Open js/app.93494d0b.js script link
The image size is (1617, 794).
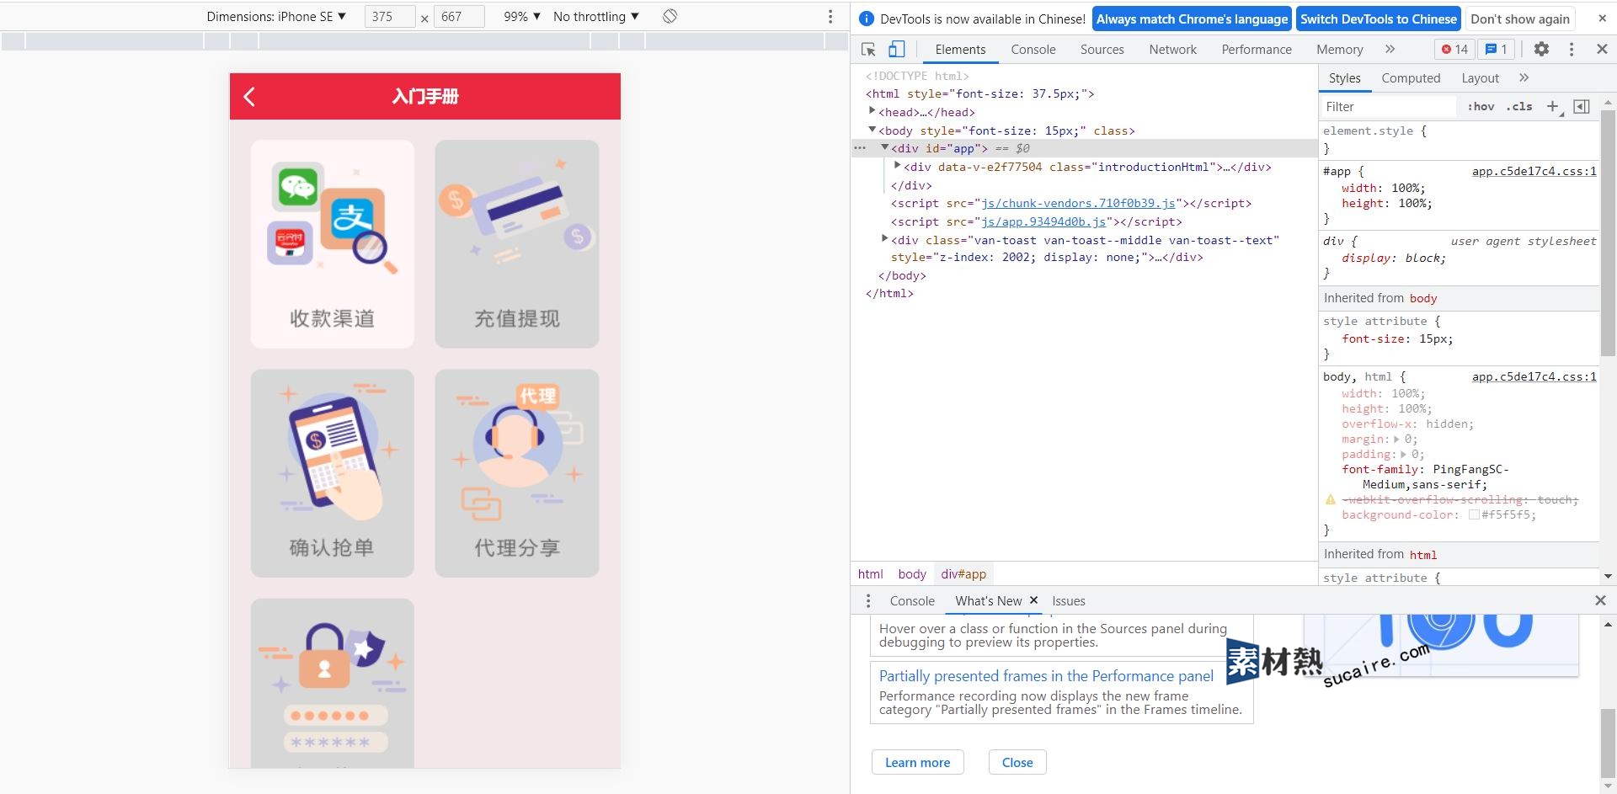tap(1043, 222)
